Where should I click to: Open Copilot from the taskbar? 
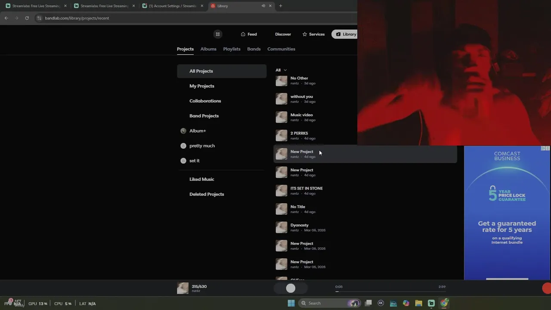coord(406,303)
